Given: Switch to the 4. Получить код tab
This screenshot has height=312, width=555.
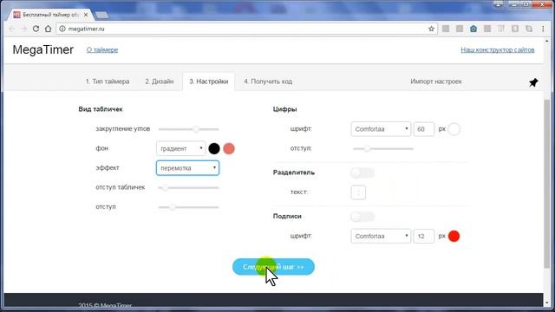Looking at the screenshot, I should point(268,81).
